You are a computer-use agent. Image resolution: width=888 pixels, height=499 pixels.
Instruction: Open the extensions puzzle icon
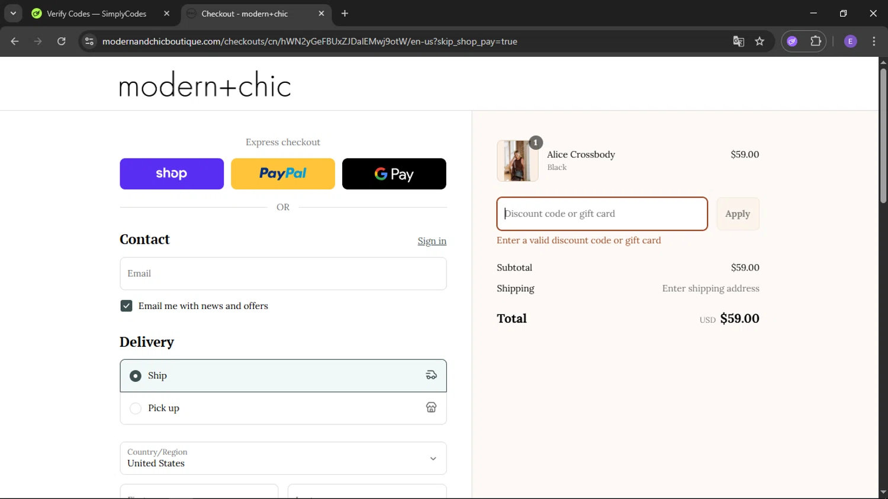[816, 41]
